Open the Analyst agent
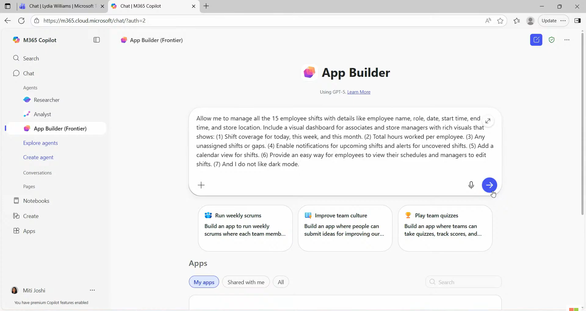 pos(43,114)
